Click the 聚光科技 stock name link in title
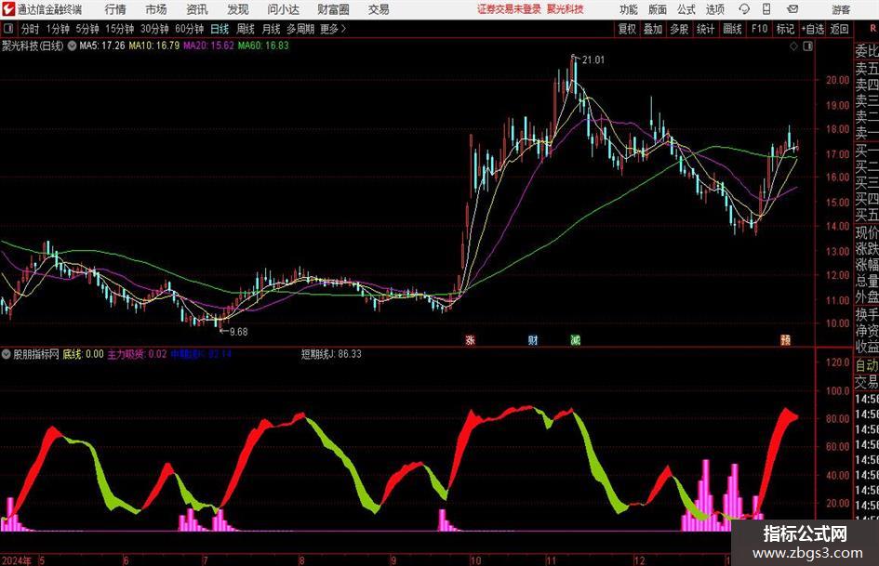 pyautogui.click(x=566, y=9)
